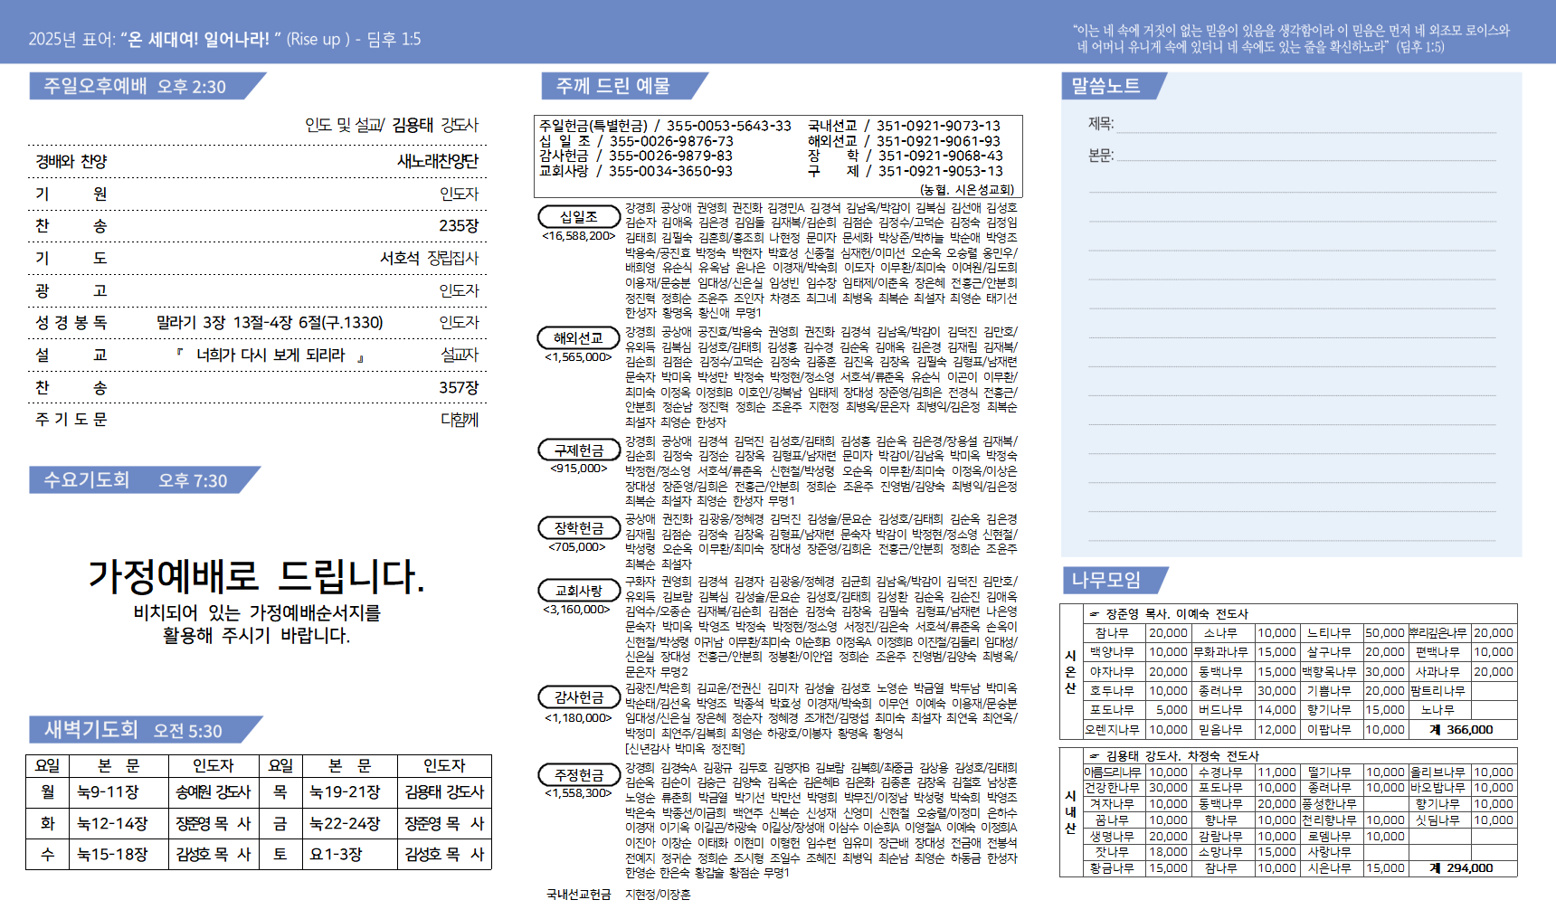Click the 시온산 total 계 366,000
This screenshot has width=1556, height=919.
click(x=1462, y=730)
